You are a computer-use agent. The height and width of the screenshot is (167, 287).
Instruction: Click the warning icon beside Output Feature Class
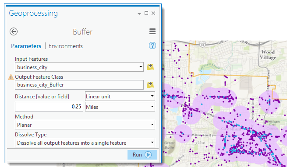pos(11,77)
